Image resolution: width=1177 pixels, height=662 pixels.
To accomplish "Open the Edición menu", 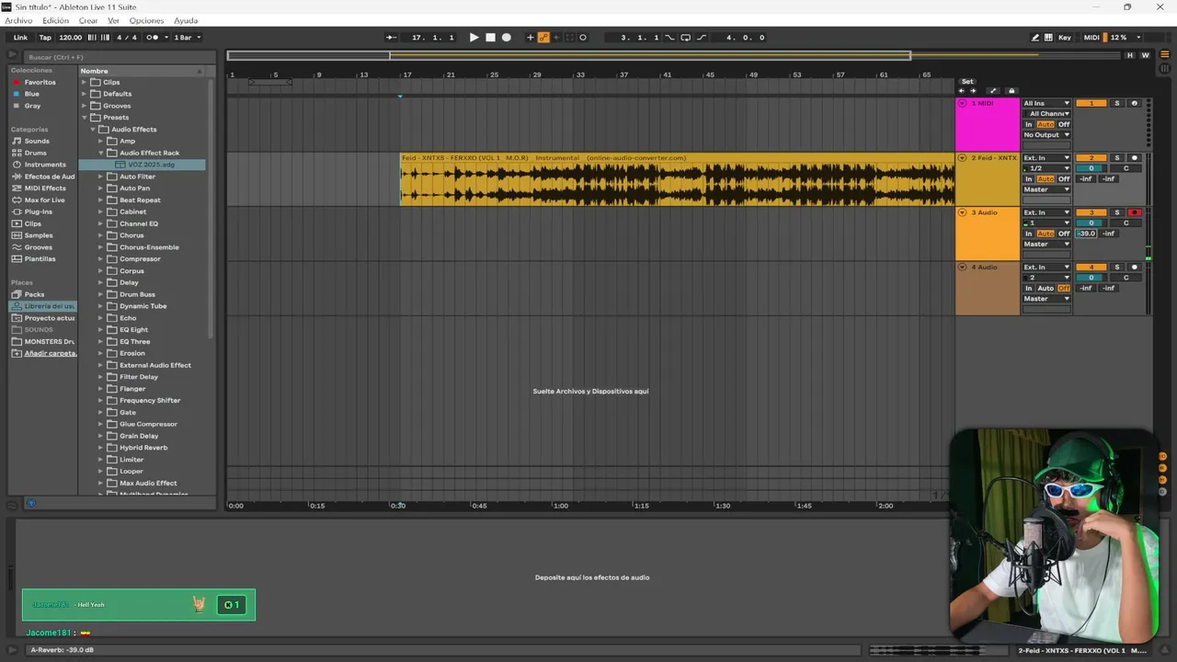I will (55, 20).
